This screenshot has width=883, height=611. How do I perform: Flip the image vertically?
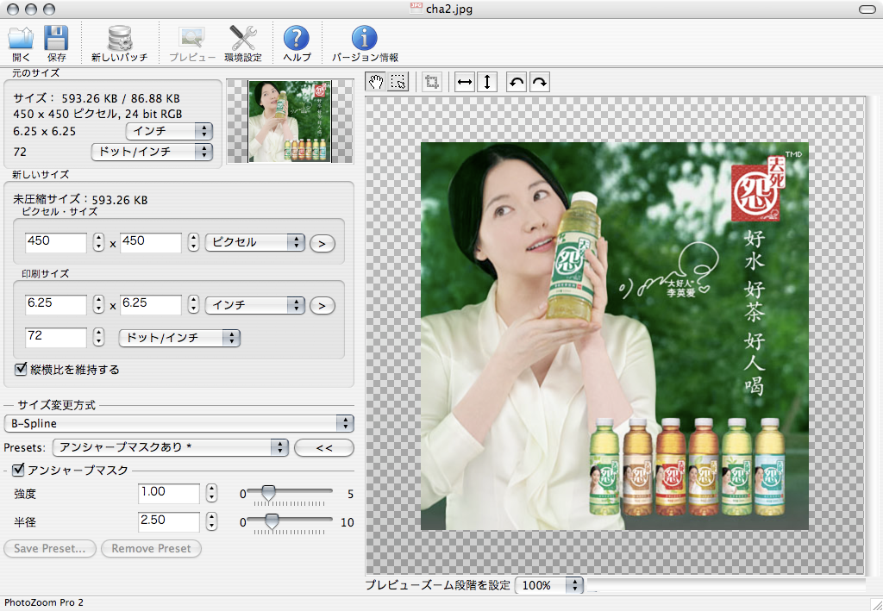tap(487, 82)
